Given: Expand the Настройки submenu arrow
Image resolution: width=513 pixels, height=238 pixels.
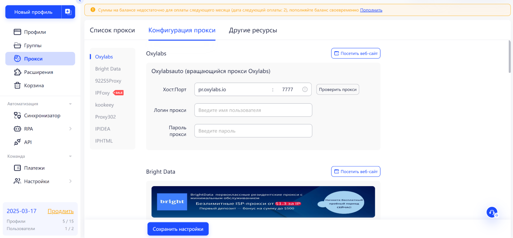Looking at the screenshot, I should click(x=70, y=181).
